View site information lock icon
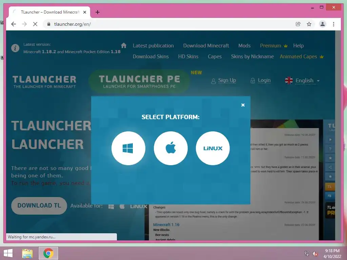The height and width of the screenshot is (260, 347). (49, 24)
